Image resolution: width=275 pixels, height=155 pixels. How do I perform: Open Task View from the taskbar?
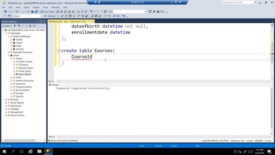[x=21, y=151]
